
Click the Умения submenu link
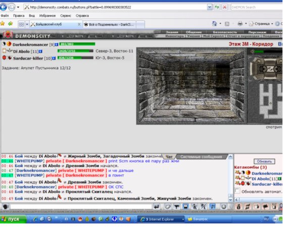(x=193, y=36)
